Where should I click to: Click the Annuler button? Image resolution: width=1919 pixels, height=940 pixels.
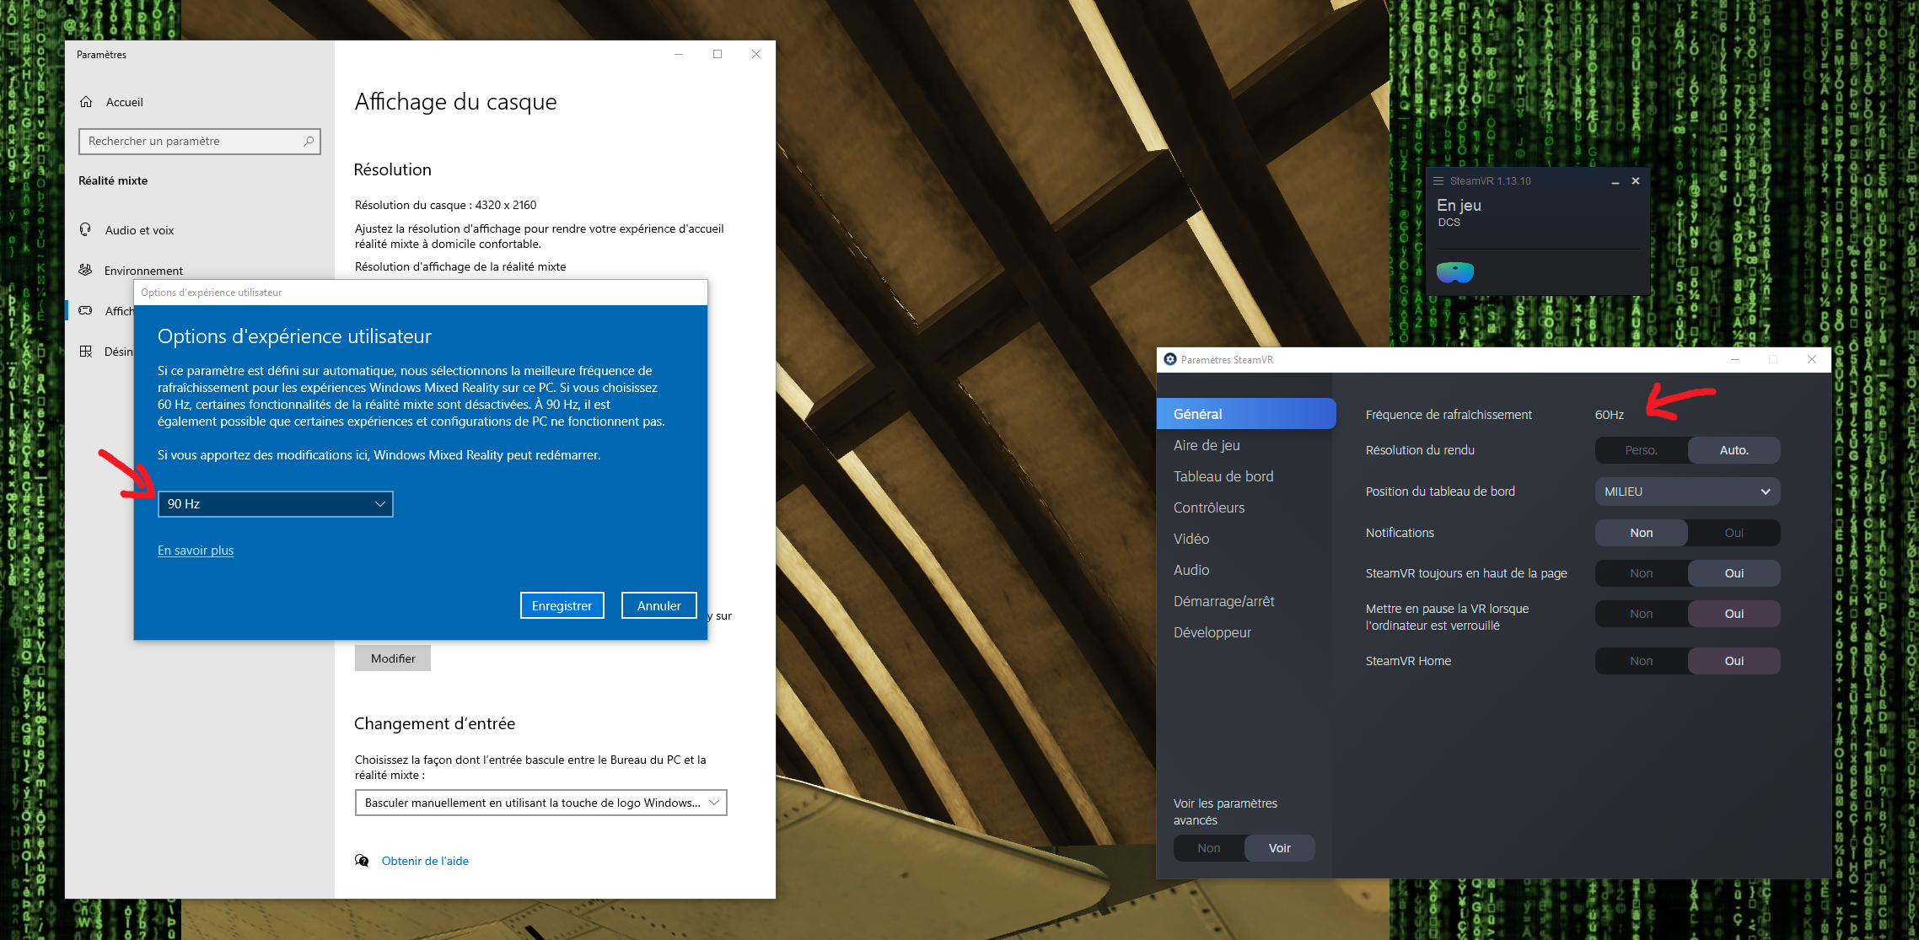(659, 605)
